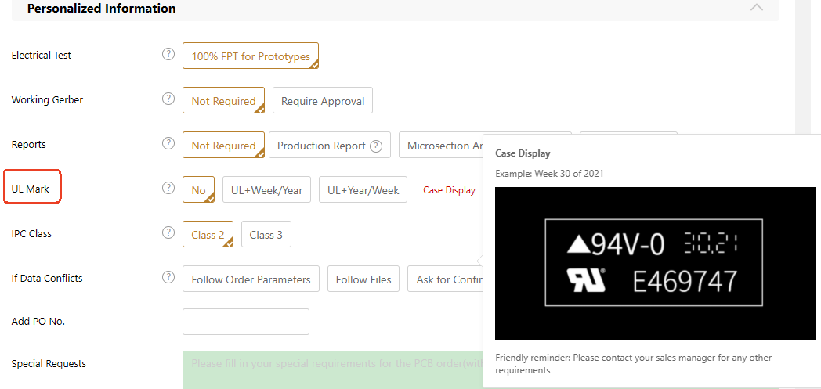
Task: Click the Add PO No. input field
Action: pyautogui.click(x=245, y=322)
